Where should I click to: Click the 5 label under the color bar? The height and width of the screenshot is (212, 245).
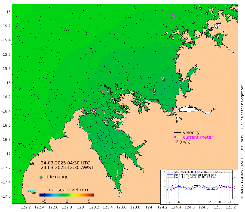pyautogui.click(x=89, y=201)
